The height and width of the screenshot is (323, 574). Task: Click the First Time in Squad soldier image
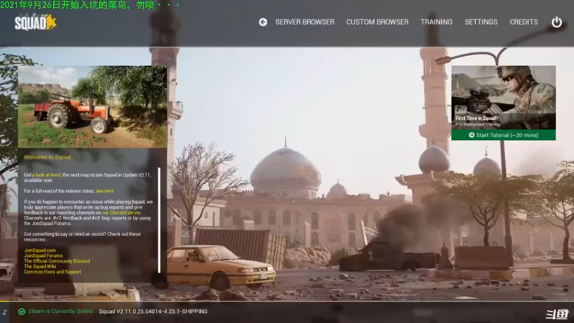pos(504,98)
